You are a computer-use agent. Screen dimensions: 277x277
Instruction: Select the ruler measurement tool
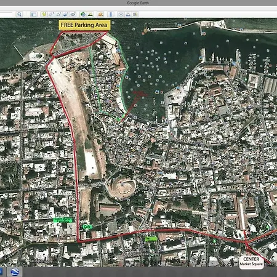111,14
